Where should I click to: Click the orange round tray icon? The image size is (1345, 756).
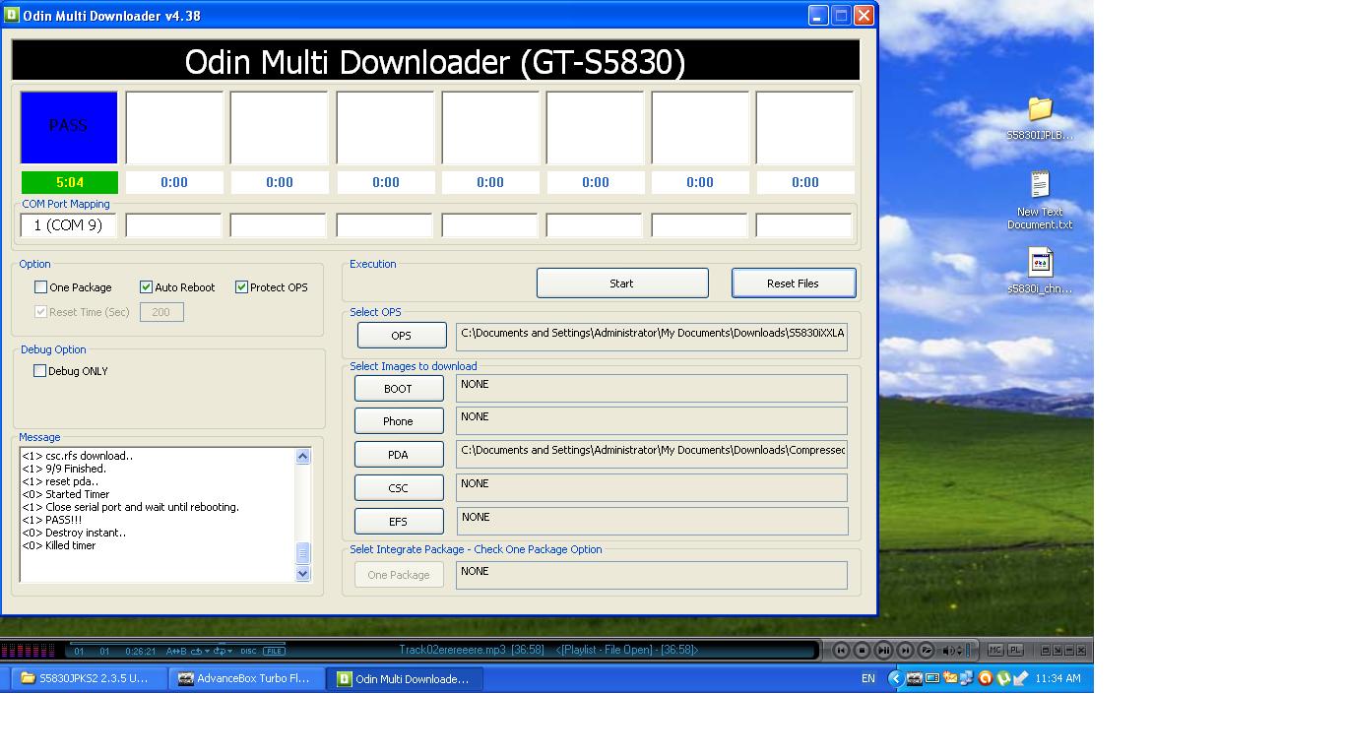click(985, 678)
